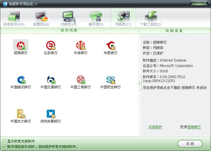This screenshot has width=211, height=151.
Task: Minimize the 瑞星账号保险柜 window
Action: pos(194,3)
